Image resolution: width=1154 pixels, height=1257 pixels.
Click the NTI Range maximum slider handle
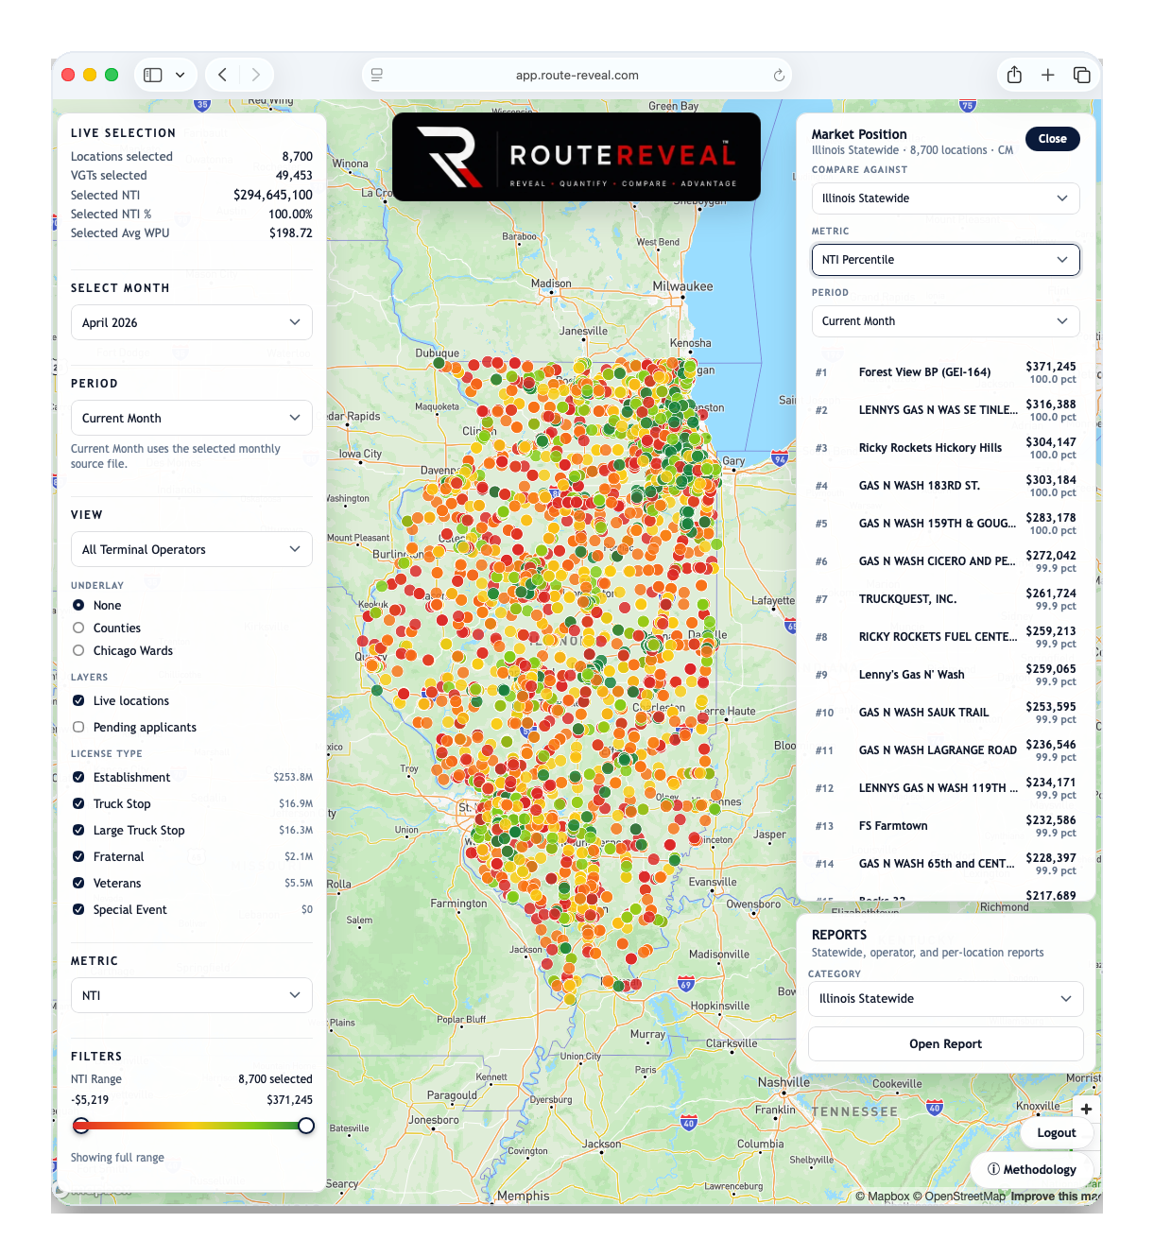click(x=306, y=1126)
